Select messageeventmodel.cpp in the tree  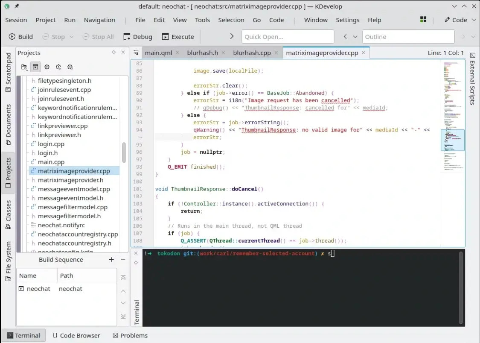(74, 189)
